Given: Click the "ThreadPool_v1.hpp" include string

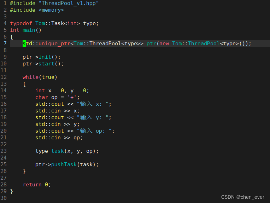Looking at the screenshot, I should pos(69,3).
